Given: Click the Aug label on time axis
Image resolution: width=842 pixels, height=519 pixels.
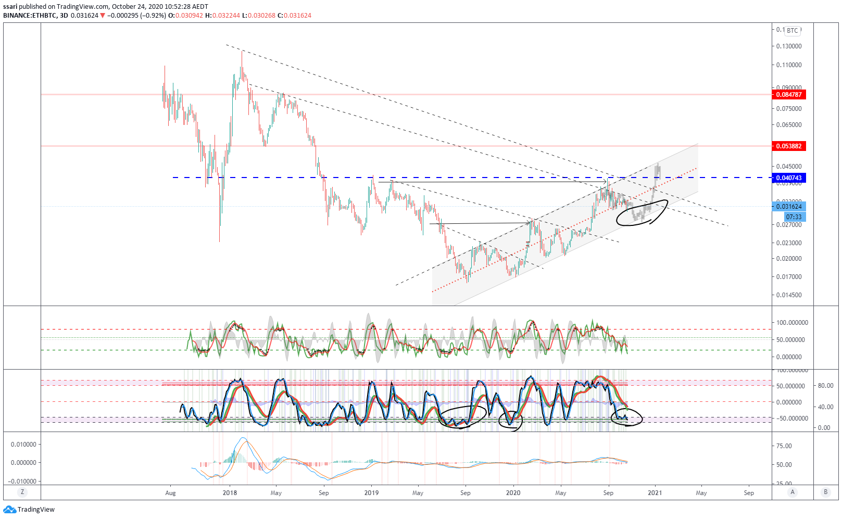Looking at the screenshot, I should point(170,493).
